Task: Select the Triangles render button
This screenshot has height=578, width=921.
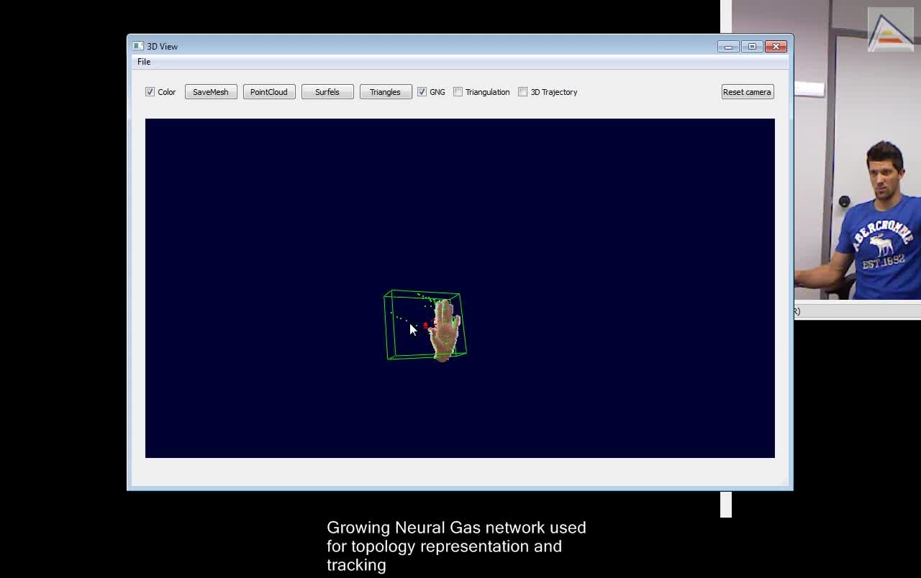Action: pyautogui.click(x=385, y=92)
